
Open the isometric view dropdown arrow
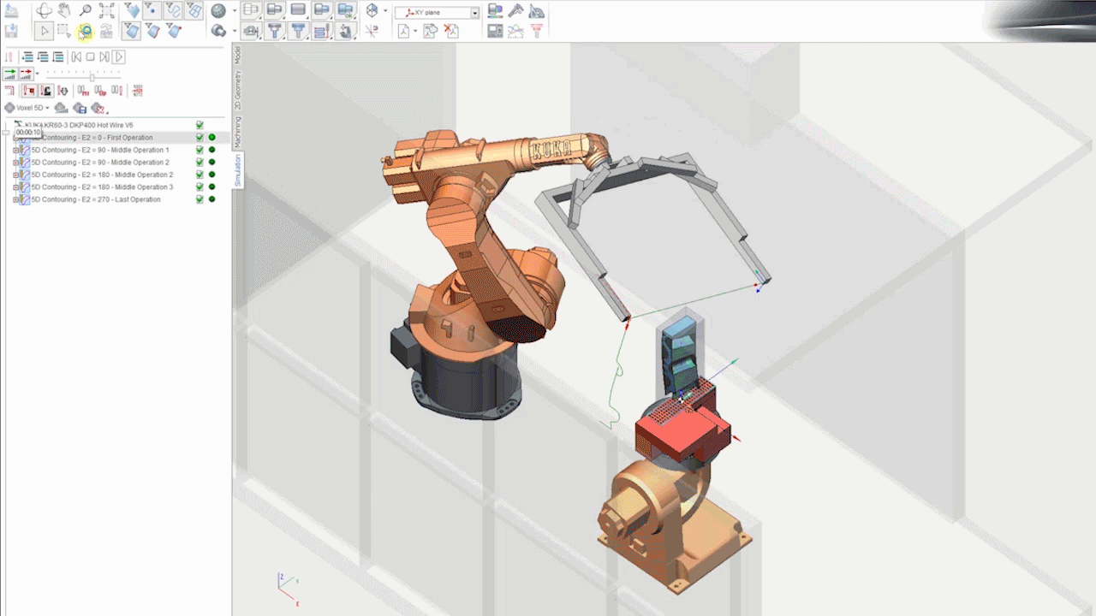[385, 10]
